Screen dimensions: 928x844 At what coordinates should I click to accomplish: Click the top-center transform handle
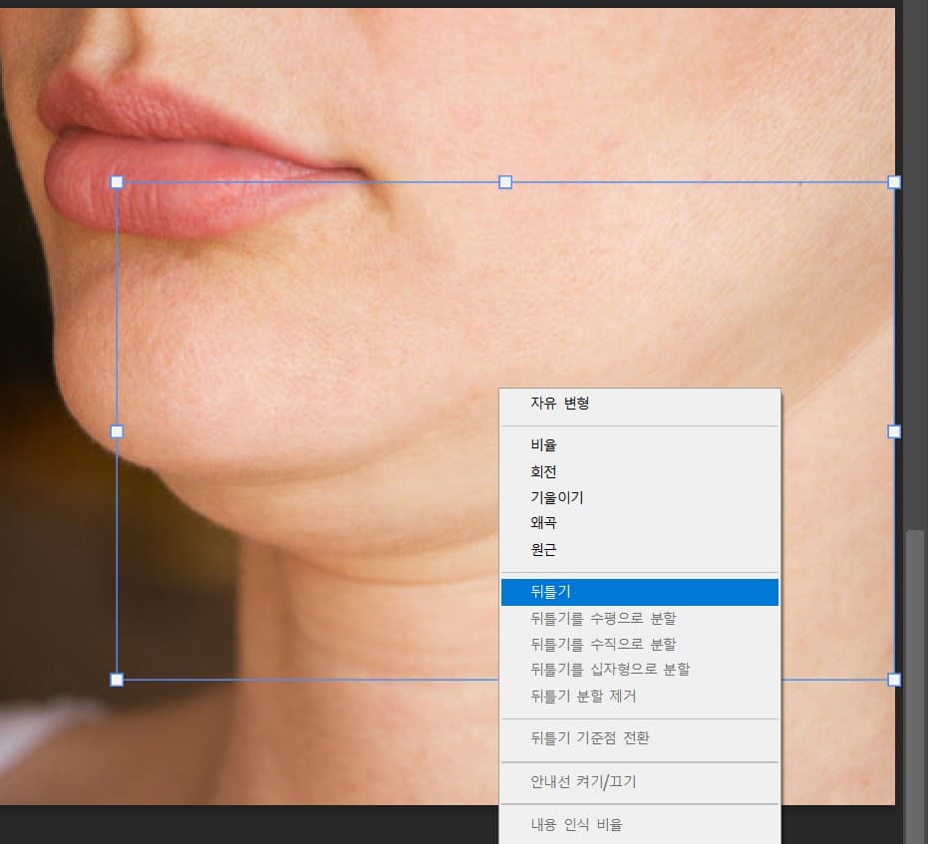pos(504,182)
